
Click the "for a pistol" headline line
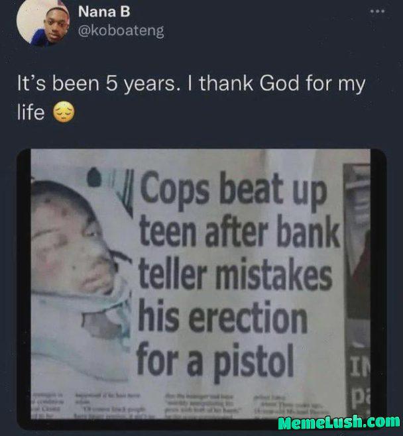215,362
